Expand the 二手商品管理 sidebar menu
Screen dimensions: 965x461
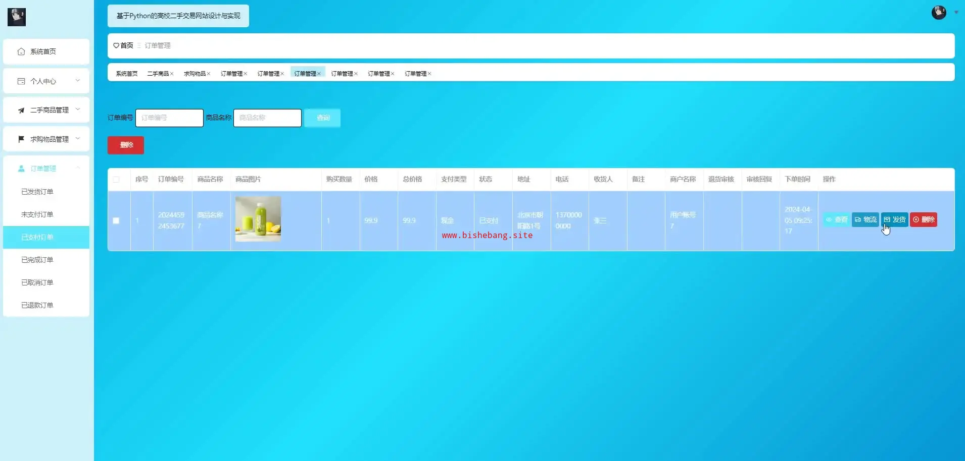tap(46, 110)
